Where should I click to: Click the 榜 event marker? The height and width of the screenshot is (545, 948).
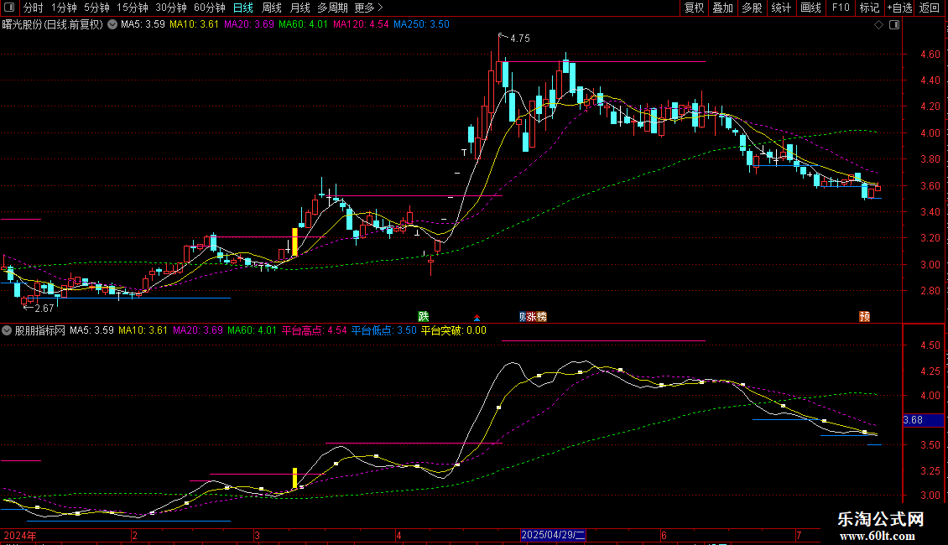click(x=541, y=317)
